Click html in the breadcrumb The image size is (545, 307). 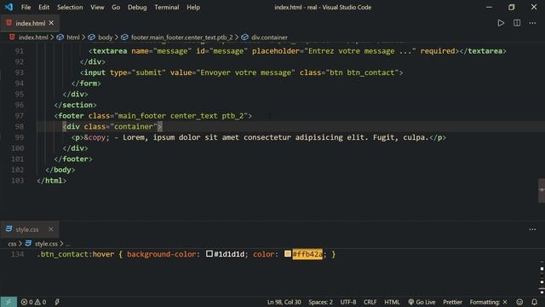pyautogui.click(x=73, y=38)
